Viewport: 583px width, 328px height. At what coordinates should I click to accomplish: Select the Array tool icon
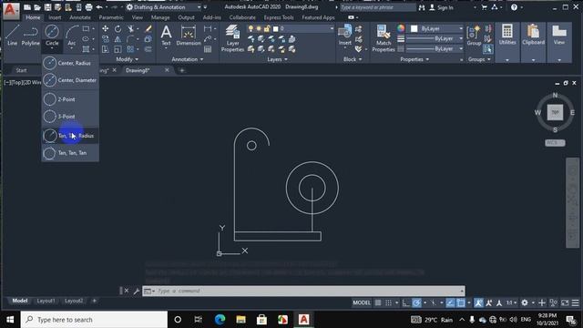[130, 49]
